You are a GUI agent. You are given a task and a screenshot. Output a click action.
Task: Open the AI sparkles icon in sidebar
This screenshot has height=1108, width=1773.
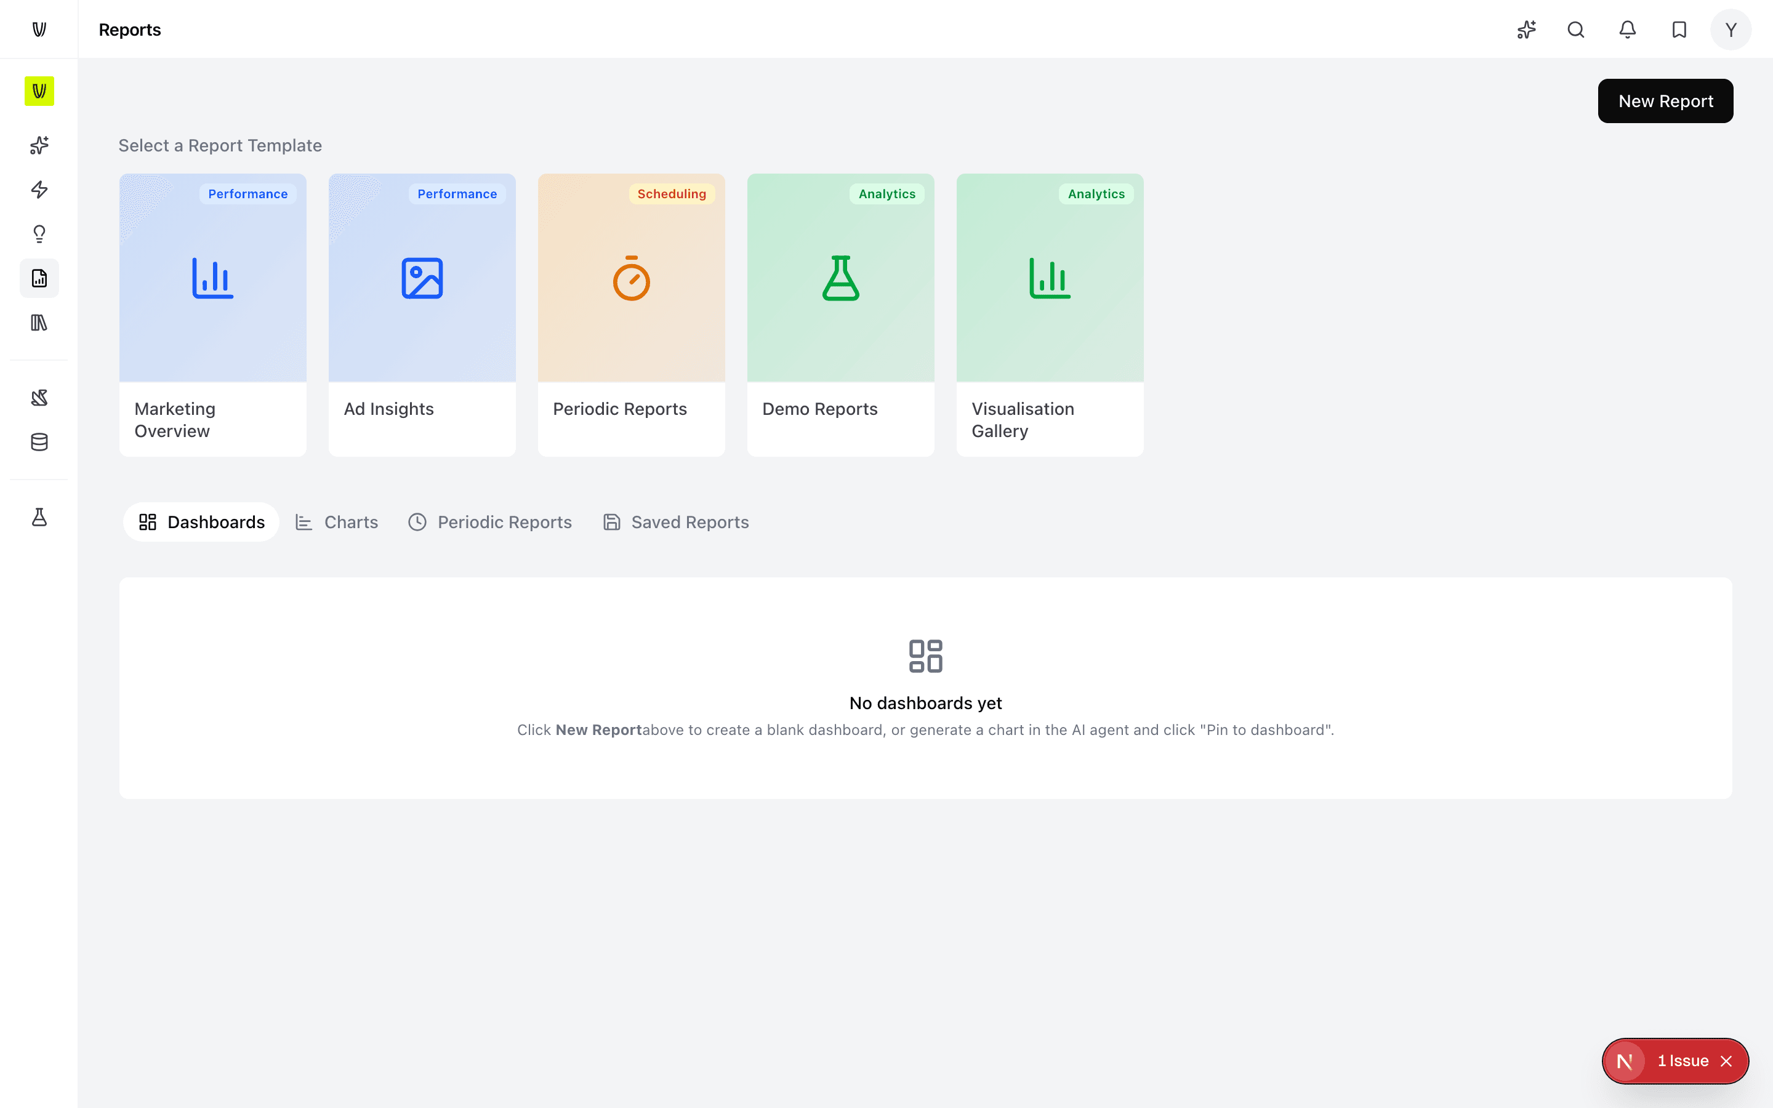(x=39, y=145)
